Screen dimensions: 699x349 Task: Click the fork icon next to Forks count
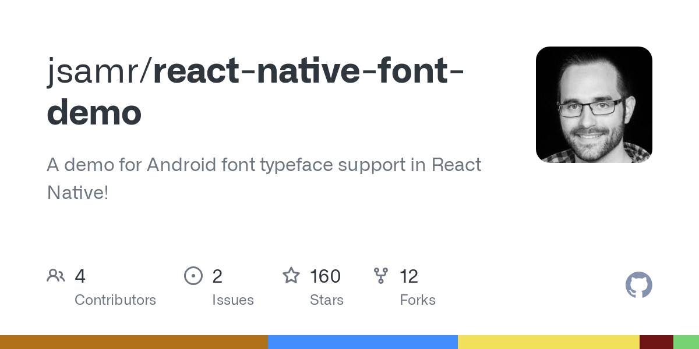pyautogui.click(x=382, y=276)
